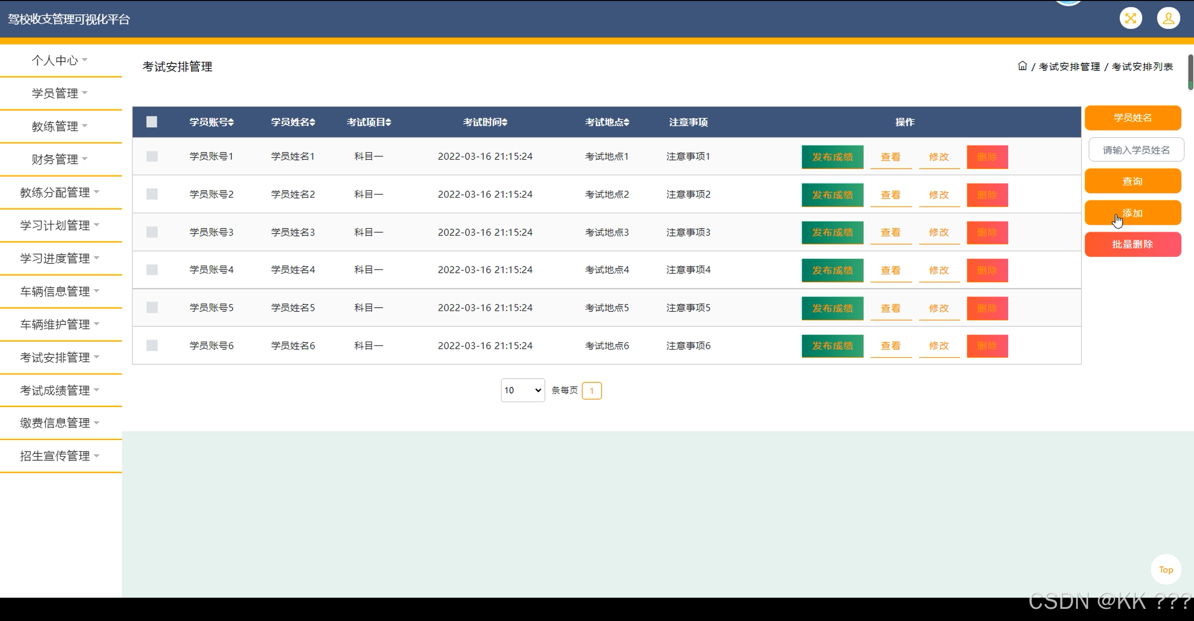Select the checkbox for 学员账号4

152,269
